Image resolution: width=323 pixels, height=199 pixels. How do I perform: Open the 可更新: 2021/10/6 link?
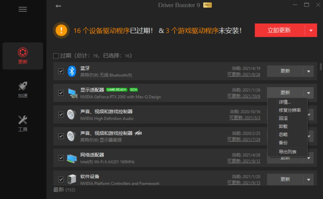(x=244, y=96)
